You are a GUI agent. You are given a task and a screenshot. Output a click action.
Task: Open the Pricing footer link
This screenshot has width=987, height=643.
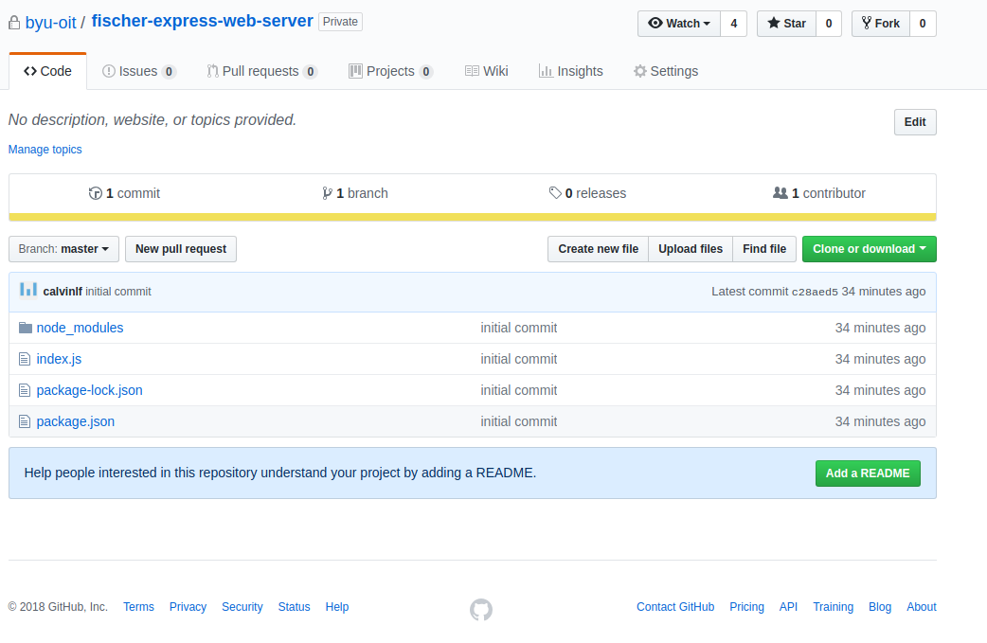click(746, 606)
